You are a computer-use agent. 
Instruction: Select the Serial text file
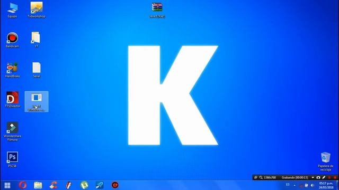pos(37,70)
